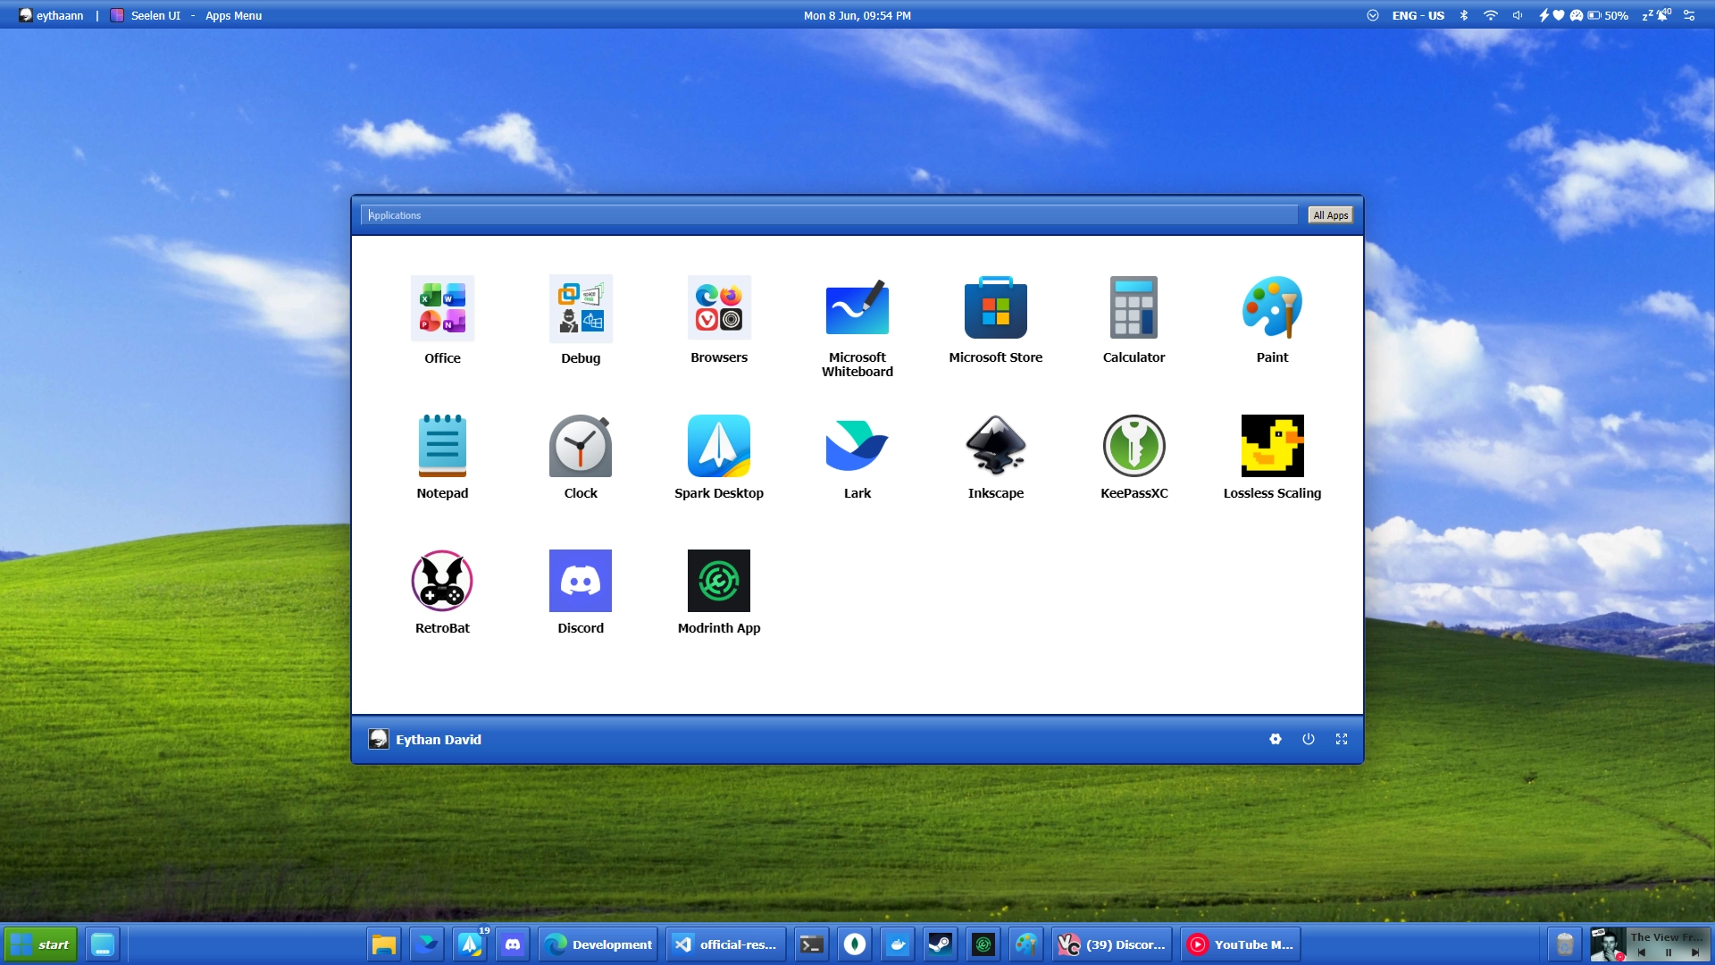Open Inkscape
1715x965 pixels.
pos(996,457)
